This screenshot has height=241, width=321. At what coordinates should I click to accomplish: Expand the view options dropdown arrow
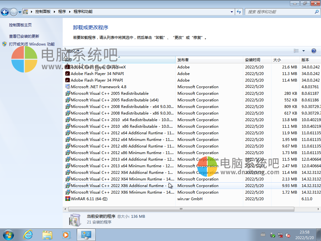(x=303, y=51)
